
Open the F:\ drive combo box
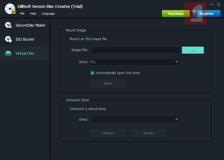tap(136, 62)
